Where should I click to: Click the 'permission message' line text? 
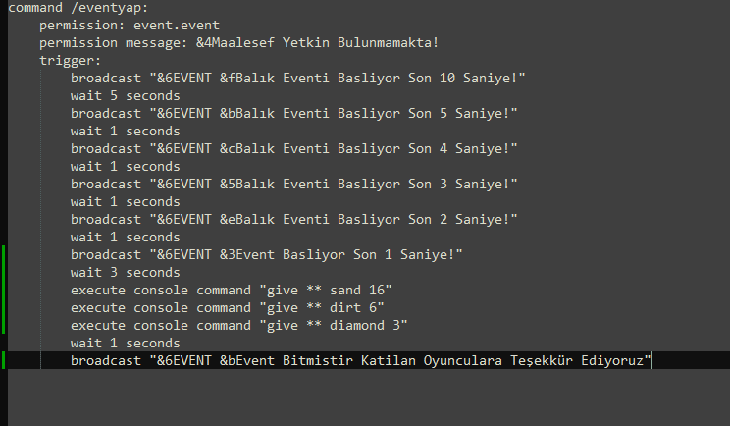point(238,43)
